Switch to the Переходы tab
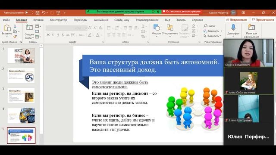The image size is (276, 155). 81,20
